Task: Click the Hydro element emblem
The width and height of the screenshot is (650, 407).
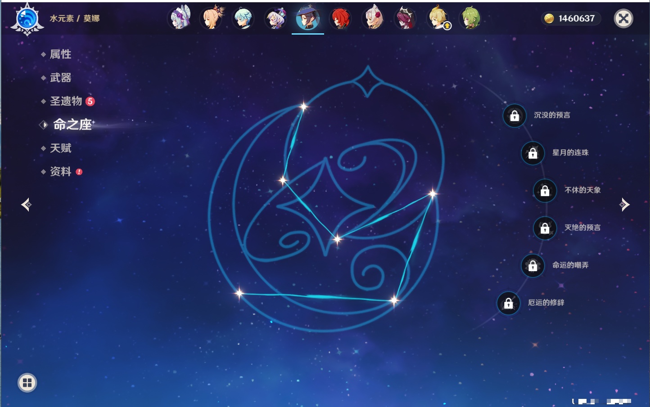Action: tap(27, 19)
